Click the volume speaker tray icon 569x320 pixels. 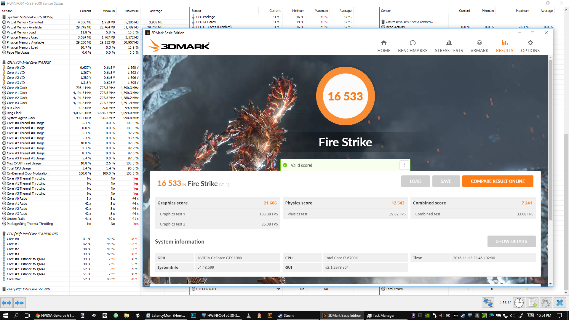(x=513, y=316)
